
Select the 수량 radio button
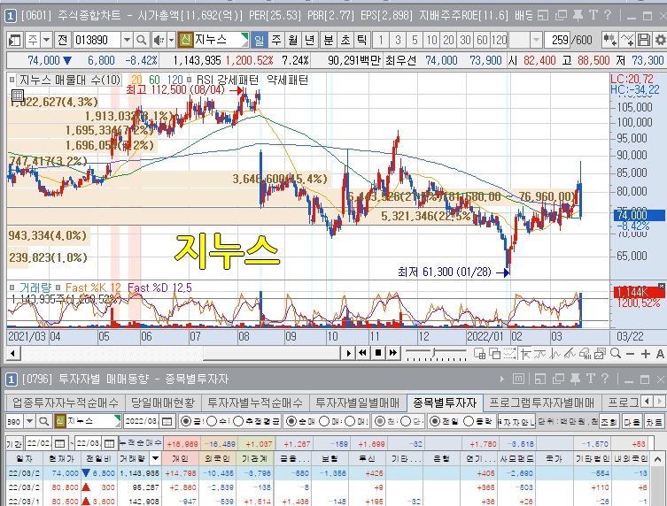[x=212, y=421]
